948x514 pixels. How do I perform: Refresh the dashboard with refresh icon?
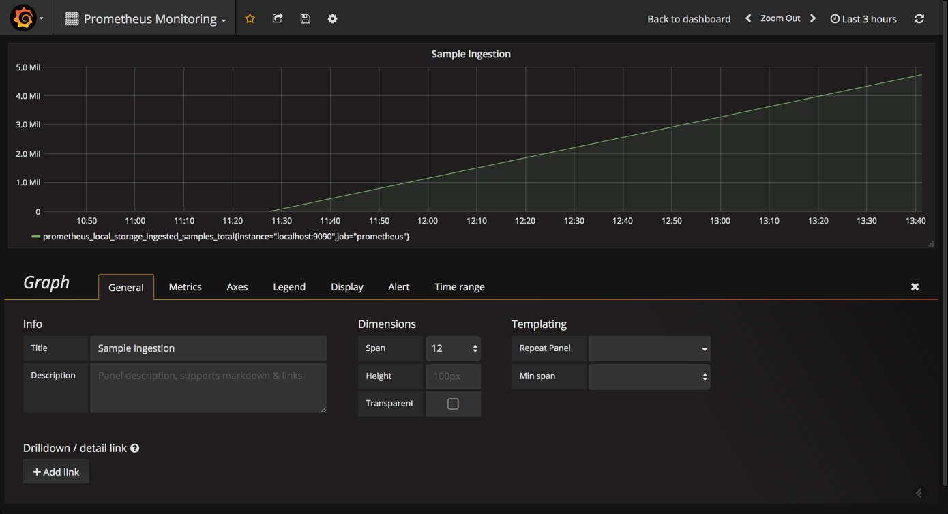pyautogui.click(x=919, y=18)
